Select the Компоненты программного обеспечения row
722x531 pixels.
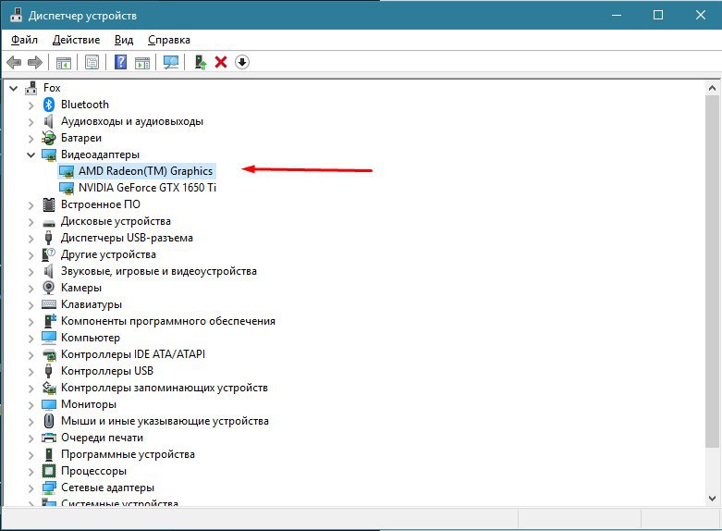click(x=168, y=321)
